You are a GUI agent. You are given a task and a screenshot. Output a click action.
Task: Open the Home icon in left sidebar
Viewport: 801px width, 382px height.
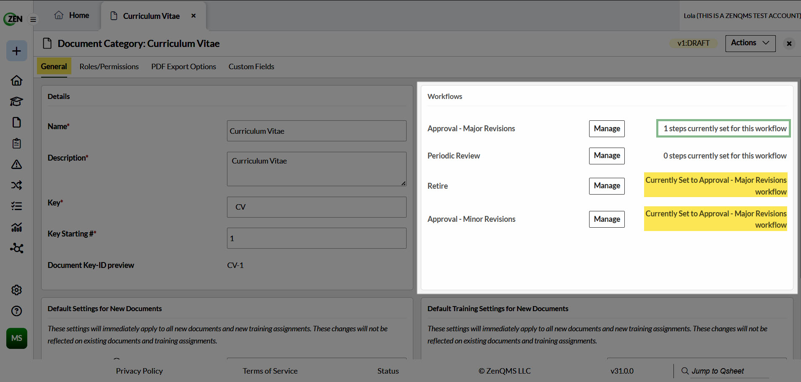click(17, 81)
